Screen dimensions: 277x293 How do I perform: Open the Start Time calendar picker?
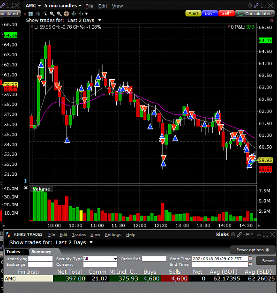click(250, 259)
